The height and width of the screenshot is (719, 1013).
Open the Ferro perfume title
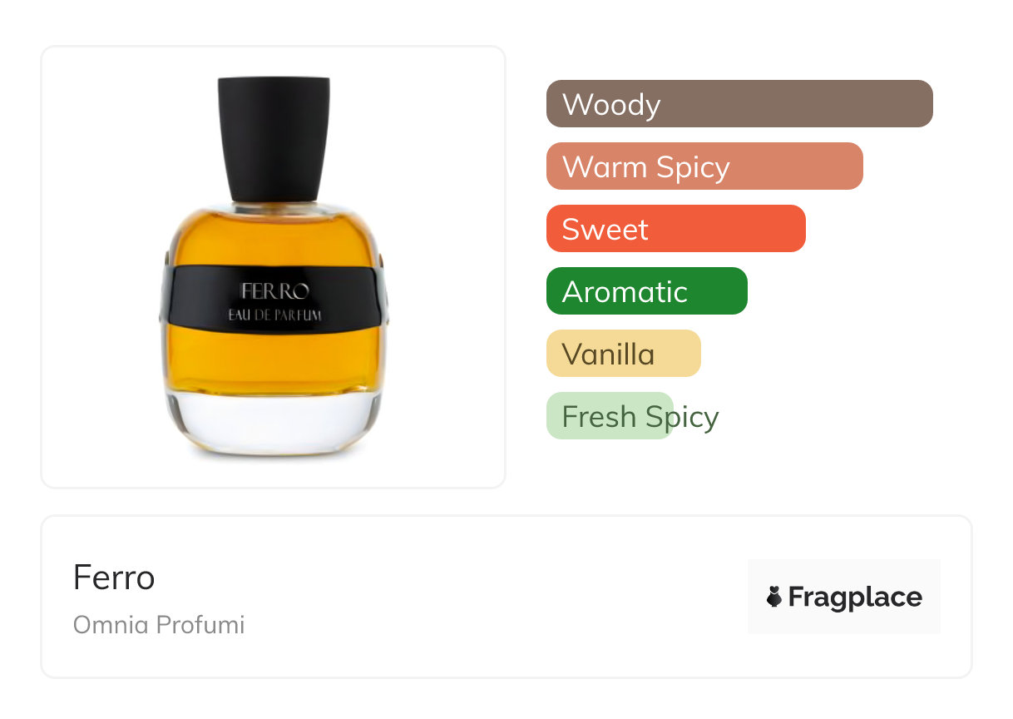pyautogui.click(x=114, y=577)
